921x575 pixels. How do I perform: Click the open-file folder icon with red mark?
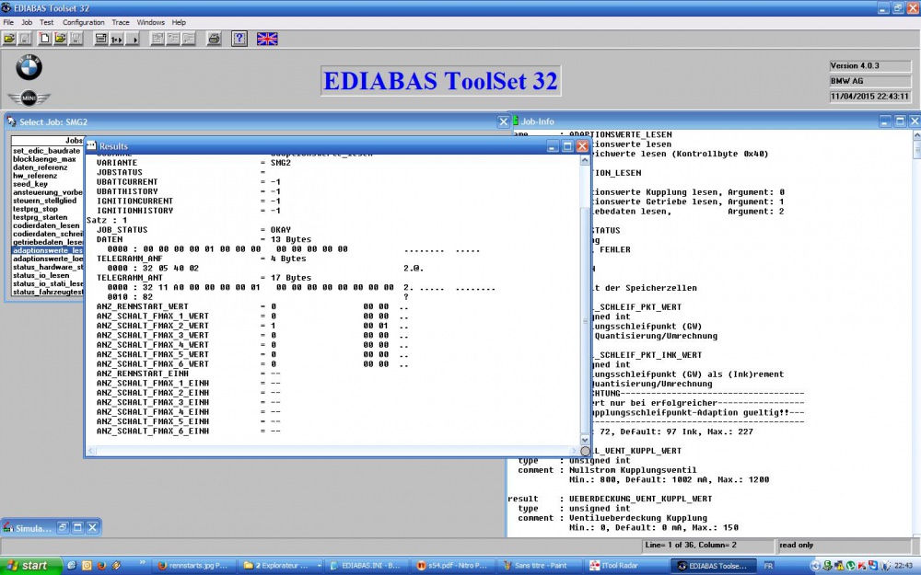60,39
